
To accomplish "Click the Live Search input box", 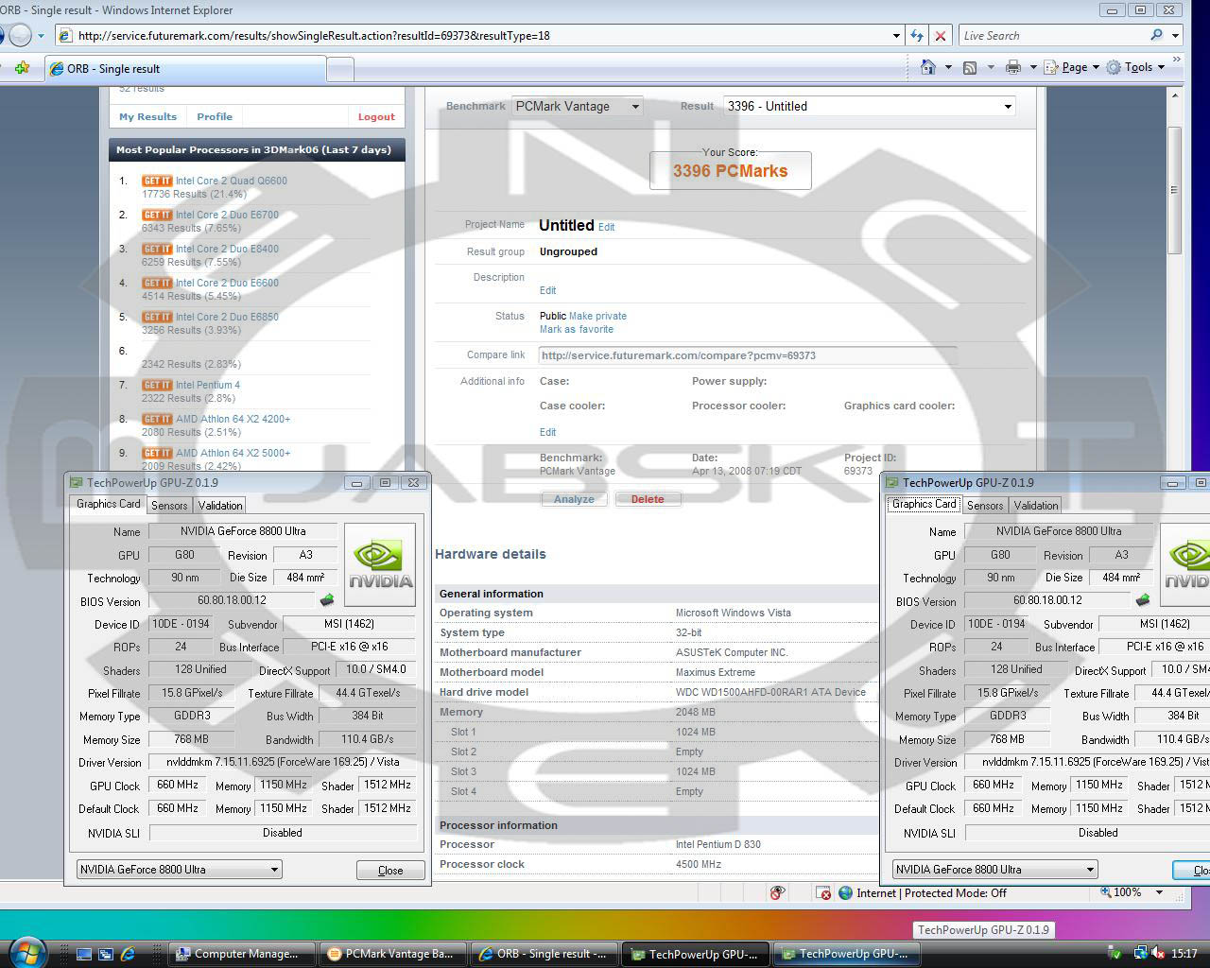I will pos(1052,36).
